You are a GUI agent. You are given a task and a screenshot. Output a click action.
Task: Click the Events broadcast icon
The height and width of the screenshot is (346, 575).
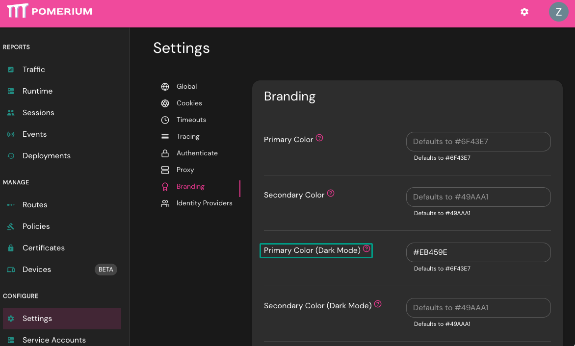point(11,134)
